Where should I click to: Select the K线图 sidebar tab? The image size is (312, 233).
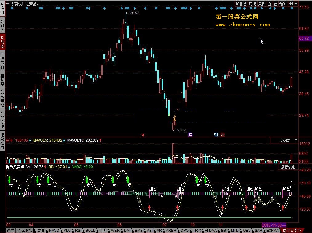point(2,42)
